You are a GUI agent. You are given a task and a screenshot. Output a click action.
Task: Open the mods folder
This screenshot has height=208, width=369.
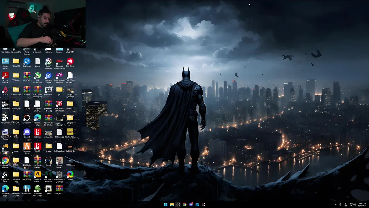48,148
